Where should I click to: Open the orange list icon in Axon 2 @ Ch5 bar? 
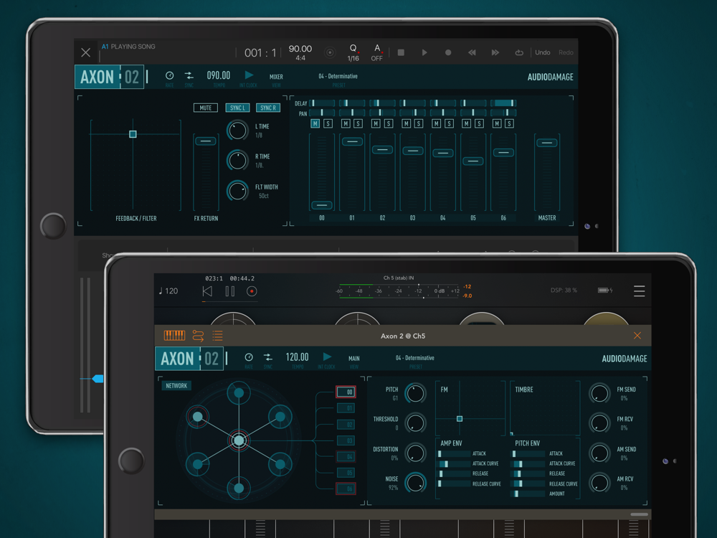click(x=218, y=336)
